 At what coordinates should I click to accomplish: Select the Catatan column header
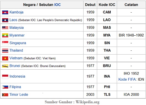tap(131, 5)
